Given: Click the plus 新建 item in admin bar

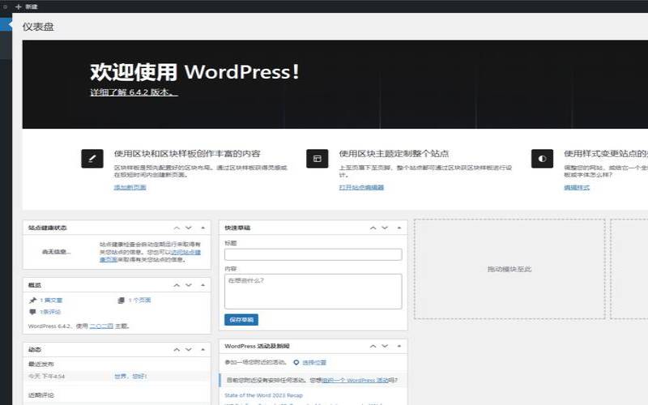Looking at the screenshot, I should [x=26, y=6].
